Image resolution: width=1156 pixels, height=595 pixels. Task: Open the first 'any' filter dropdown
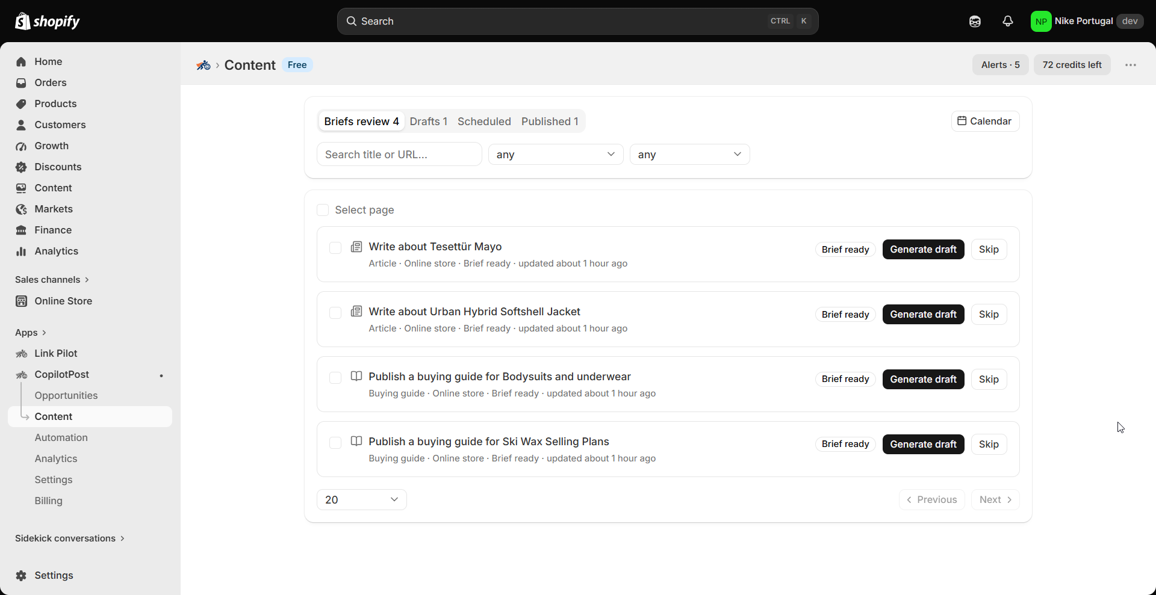[x=555, y=155]
